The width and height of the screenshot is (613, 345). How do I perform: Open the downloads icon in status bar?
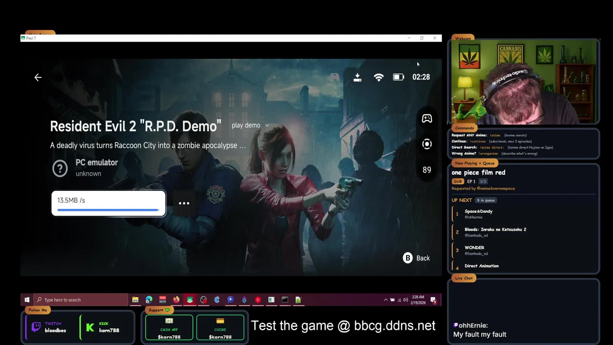click(x=357, y=77)
